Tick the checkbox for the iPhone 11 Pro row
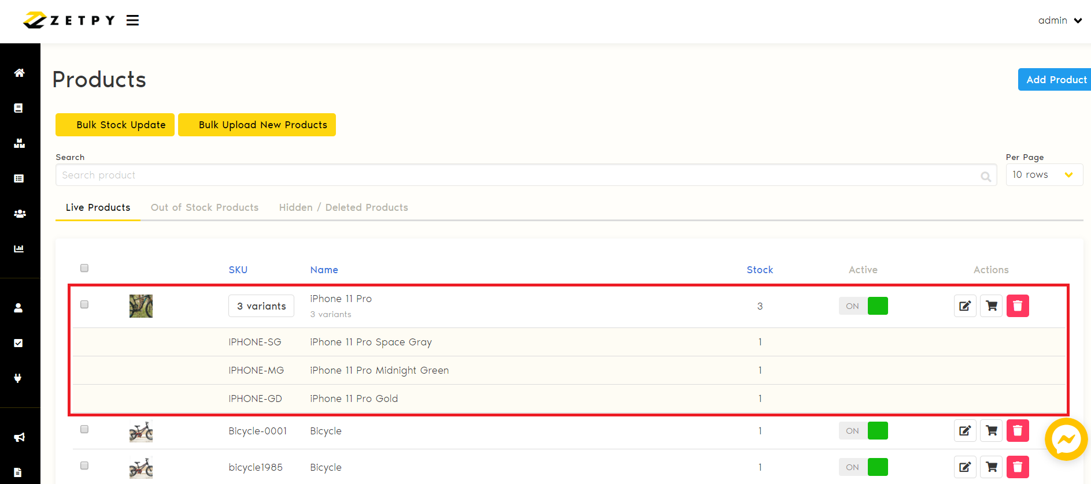 (84, 304)
